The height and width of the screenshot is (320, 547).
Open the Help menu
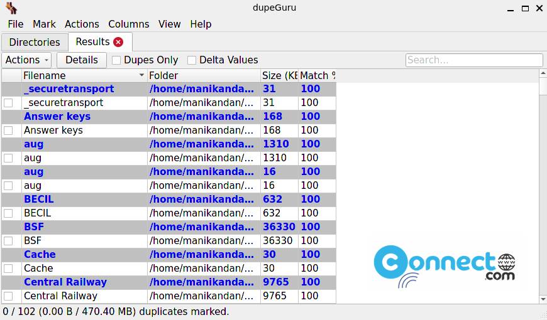pos(201,24)
